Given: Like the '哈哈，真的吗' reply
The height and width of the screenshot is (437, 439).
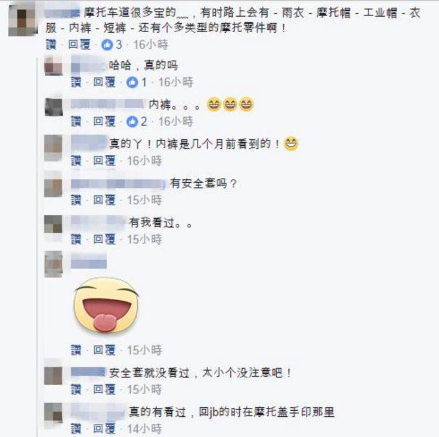Looking at the screenshot, I should (76, 82).
